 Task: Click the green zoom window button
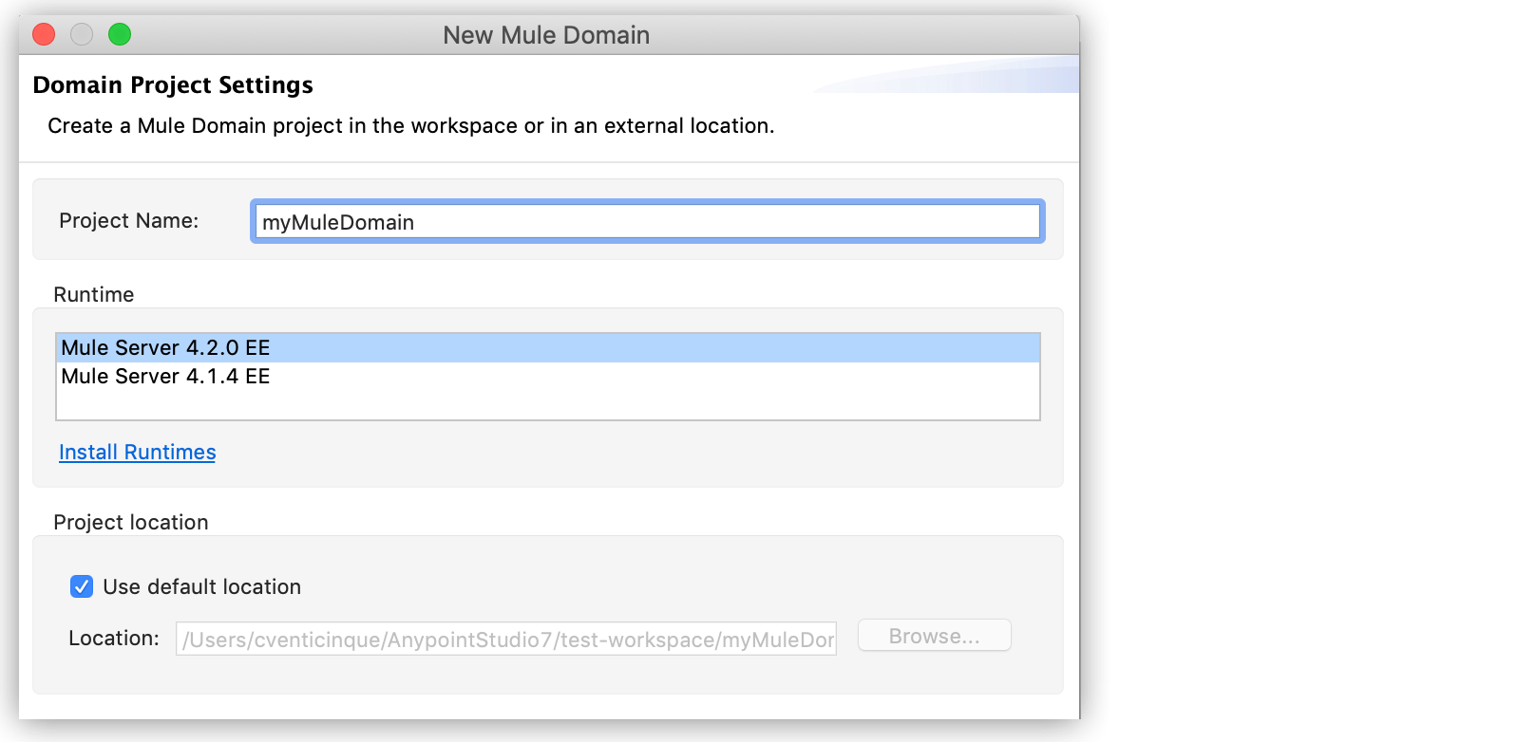click(x=120, y=35)
